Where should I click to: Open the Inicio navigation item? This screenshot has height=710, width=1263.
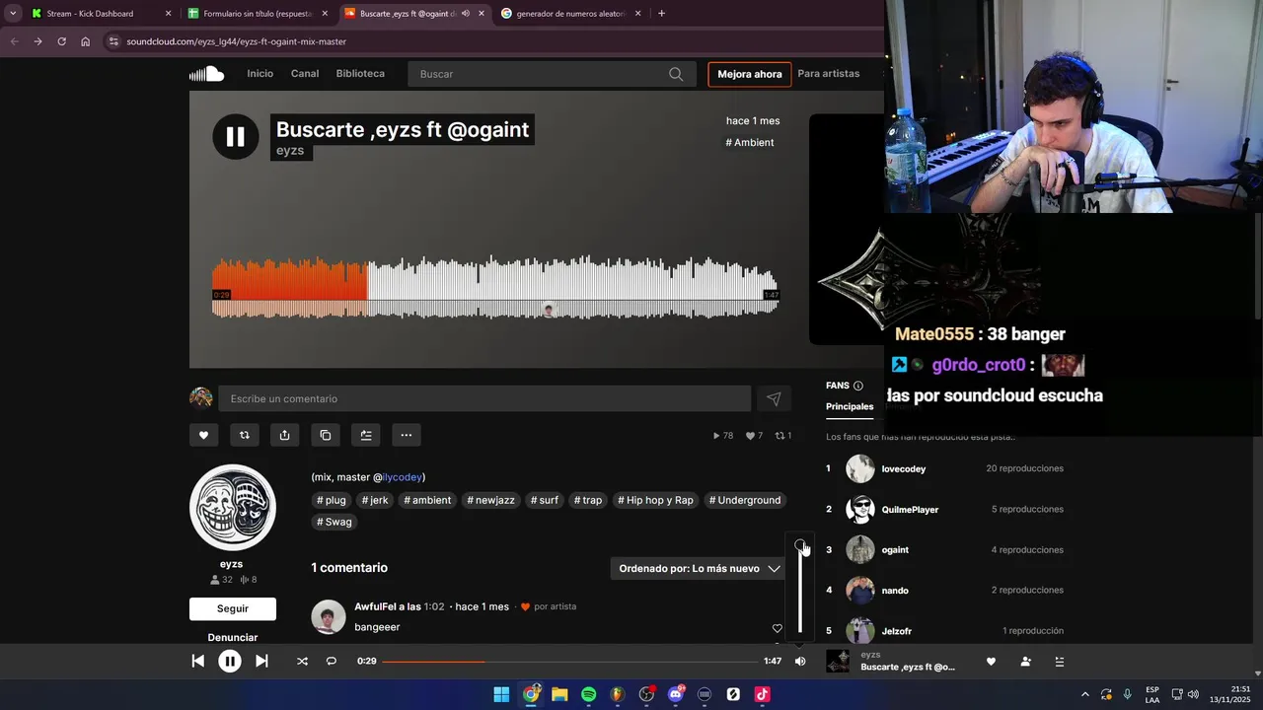click(x=260, y=74)
